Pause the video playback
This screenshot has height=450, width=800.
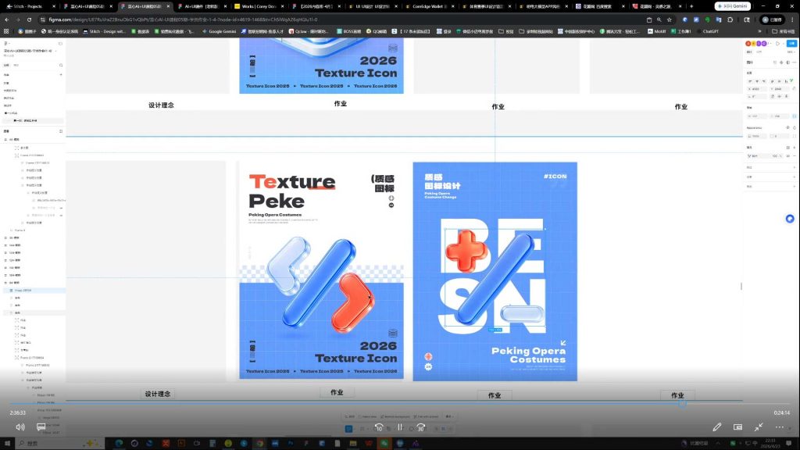(x=400, y=427)
